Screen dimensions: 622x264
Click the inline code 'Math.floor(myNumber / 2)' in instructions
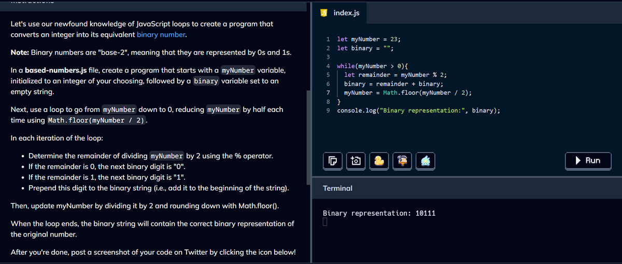[x=96, y=120]
